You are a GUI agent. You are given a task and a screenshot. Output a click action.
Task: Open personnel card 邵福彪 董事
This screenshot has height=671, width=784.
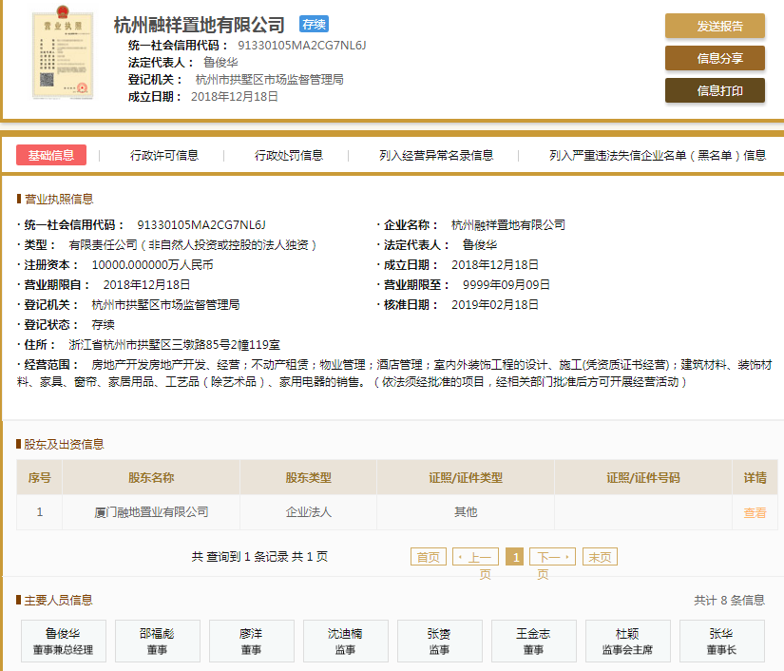click(157, 641)
